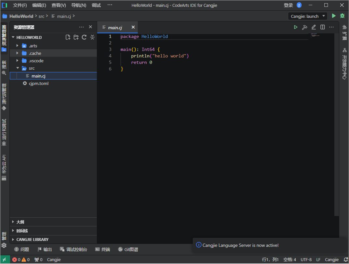Open the 导航(N) menu
Viewport: 349px width, 264px height.
[79, 5]
